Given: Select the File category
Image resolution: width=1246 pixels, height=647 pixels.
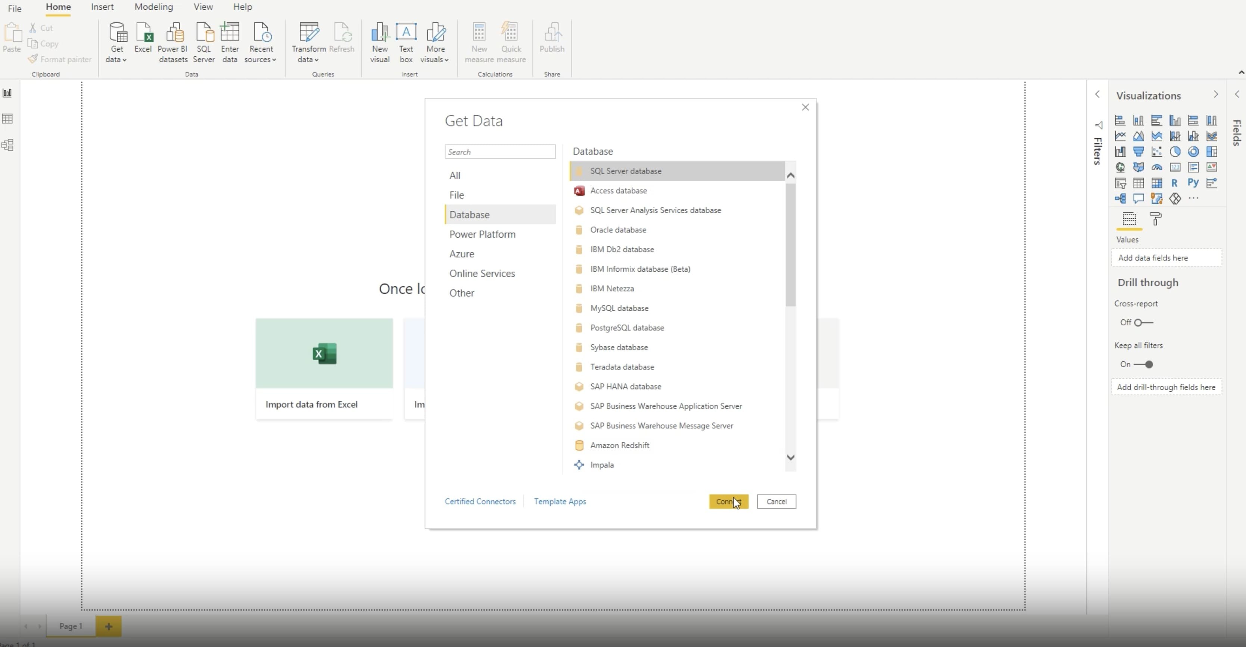Looking at the screenshot, I should [500, 195].
